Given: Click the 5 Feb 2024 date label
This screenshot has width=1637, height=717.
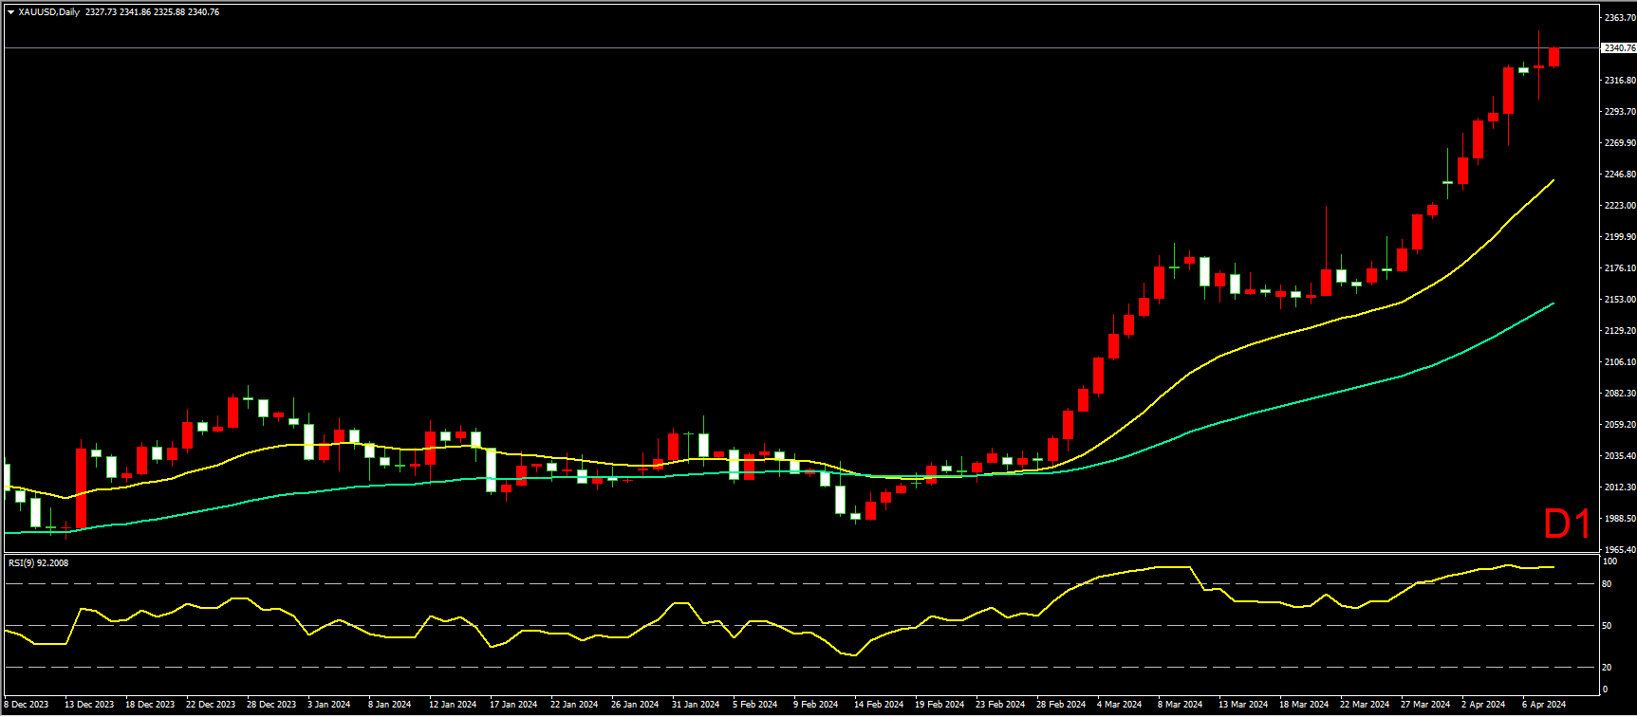Looking at the screenshot, I should tap(755, 705).
